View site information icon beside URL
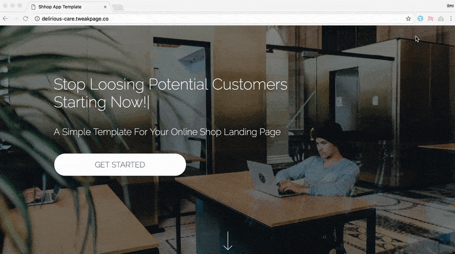This screenshot has height=254, width=455. point(37,19)
